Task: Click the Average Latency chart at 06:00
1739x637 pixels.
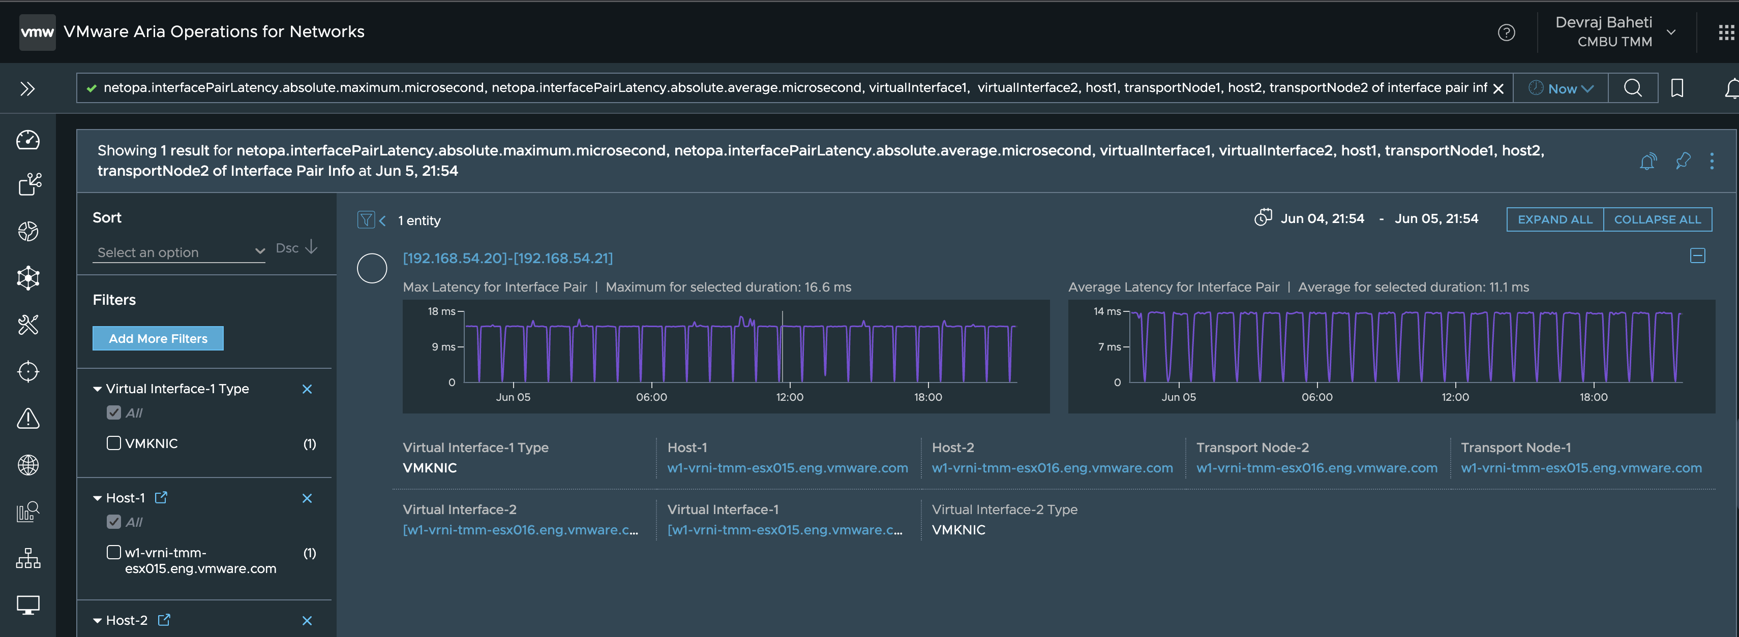Action: [x=1316, y=347]
